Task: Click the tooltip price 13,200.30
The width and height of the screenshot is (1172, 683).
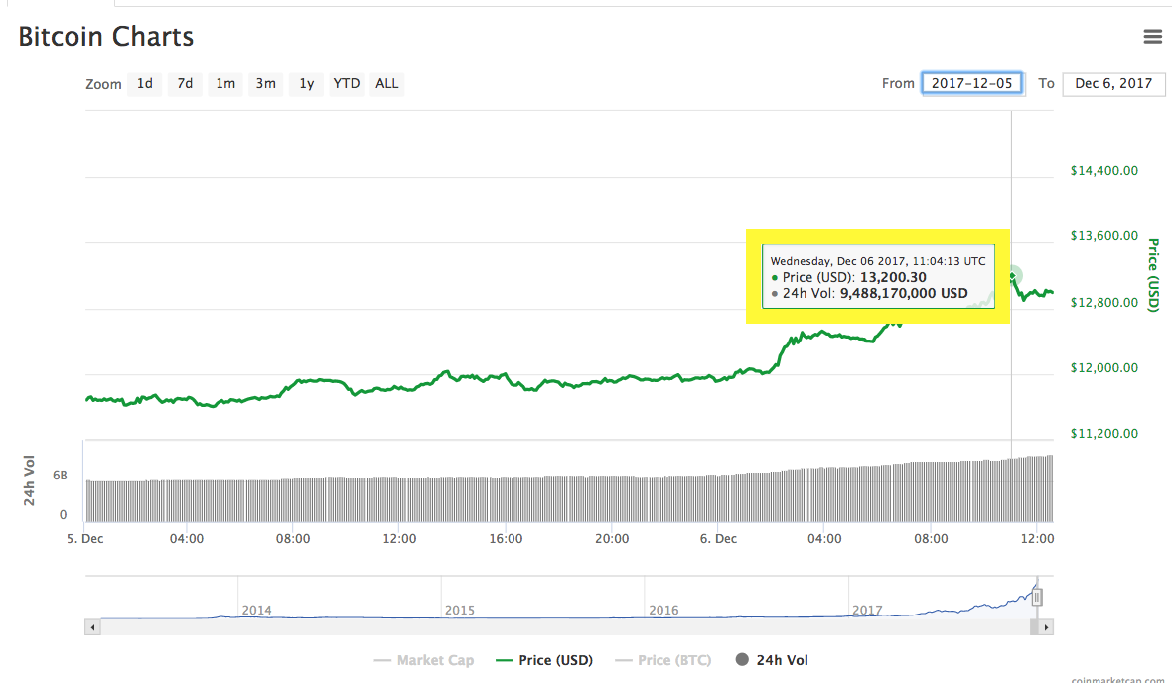Action: click(x=893, y=277)
